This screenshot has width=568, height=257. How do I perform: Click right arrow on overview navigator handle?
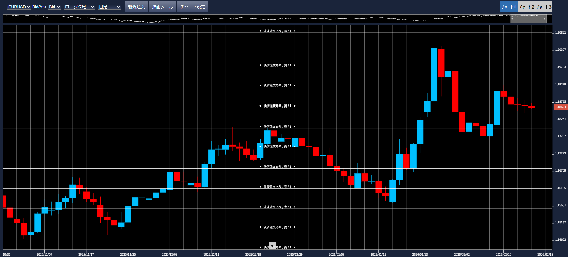pyautogui.click(x=545, y=19)
